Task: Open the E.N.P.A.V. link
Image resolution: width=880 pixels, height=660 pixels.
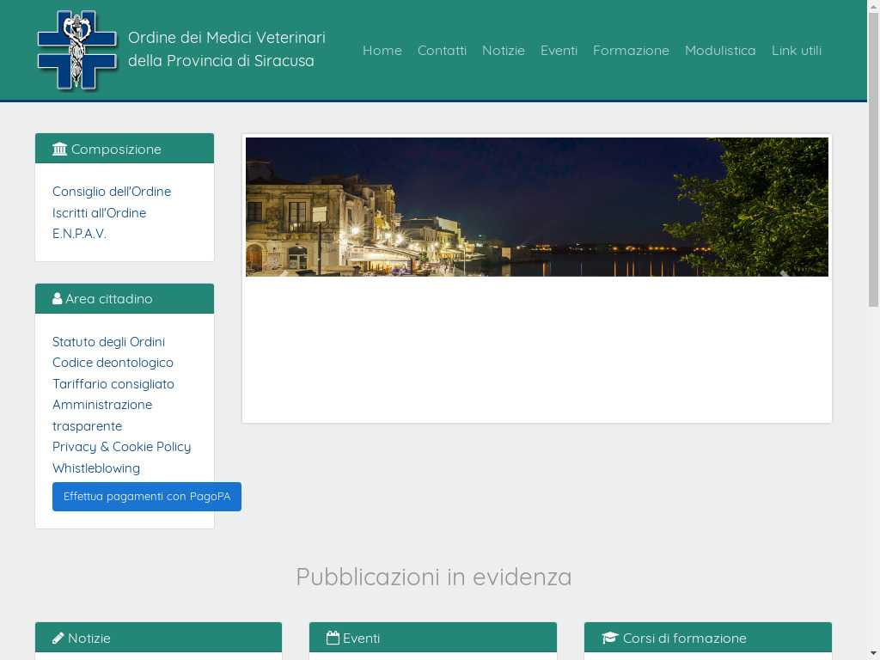Action: pos(79,234)
